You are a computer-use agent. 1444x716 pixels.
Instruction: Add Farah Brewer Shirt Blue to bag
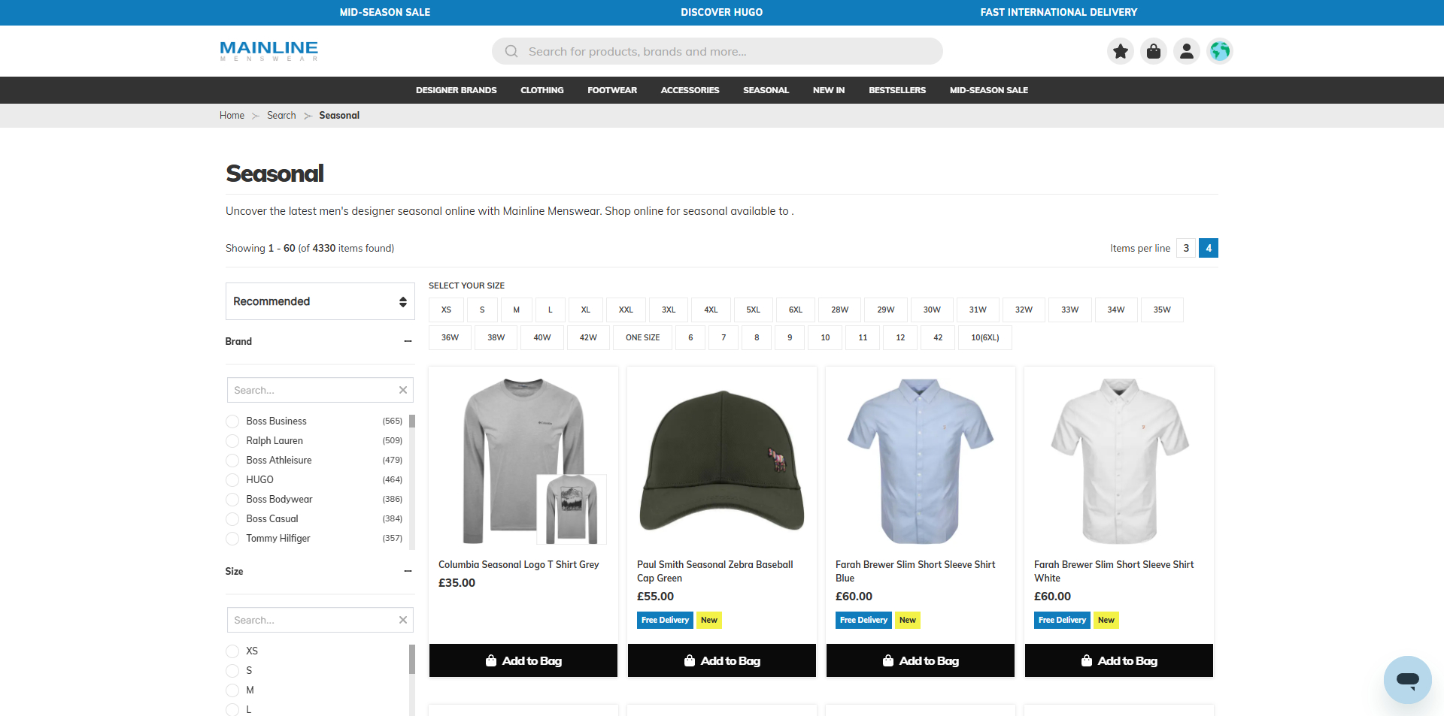click(x=921, y=660)
